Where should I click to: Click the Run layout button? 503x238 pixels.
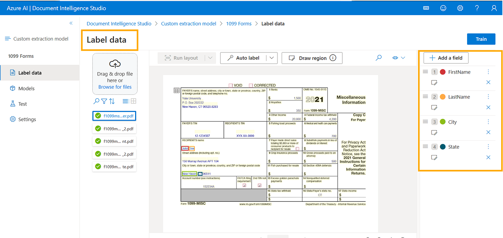pos(181,58)
